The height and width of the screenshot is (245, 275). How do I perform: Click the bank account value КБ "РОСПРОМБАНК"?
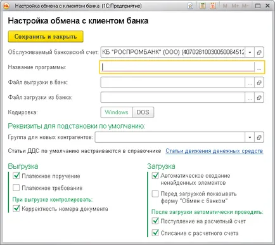[x=173, y=52]
